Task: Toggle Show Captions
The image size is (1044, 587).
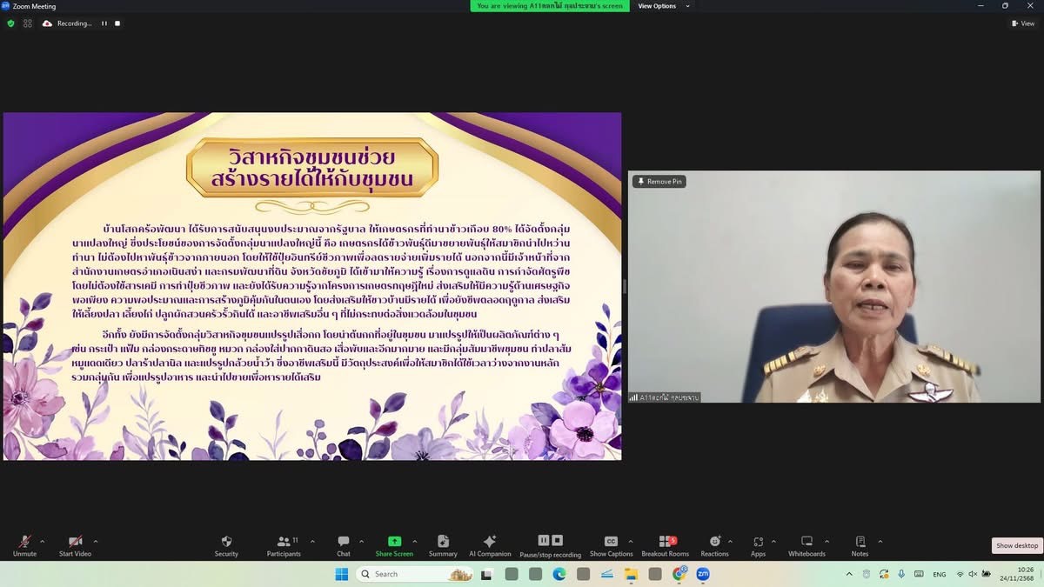Action: (611, 542)
